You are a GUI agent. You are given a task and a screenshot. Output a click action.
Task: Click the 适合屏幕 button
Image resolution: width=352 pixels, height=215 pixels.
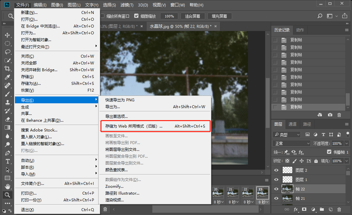click(193, 16)
